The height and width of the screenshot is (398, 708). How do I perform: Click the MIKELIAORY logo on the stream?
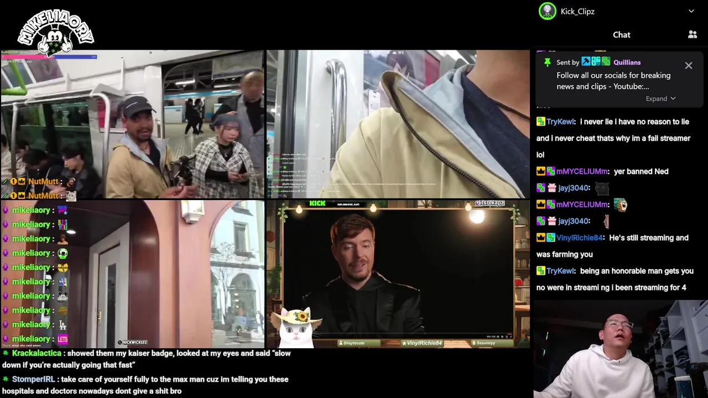[x=55, y=33]
